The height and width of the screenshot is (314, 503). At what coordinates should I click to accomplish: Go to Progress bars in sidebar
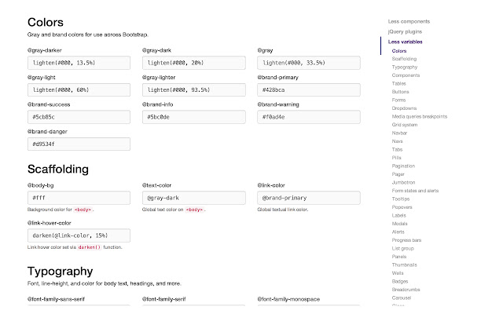tap(406, 240)
